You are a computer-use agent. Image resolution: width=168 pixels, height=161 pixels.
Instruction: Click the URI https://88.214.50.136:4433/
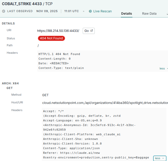click(x=58, y=31)
